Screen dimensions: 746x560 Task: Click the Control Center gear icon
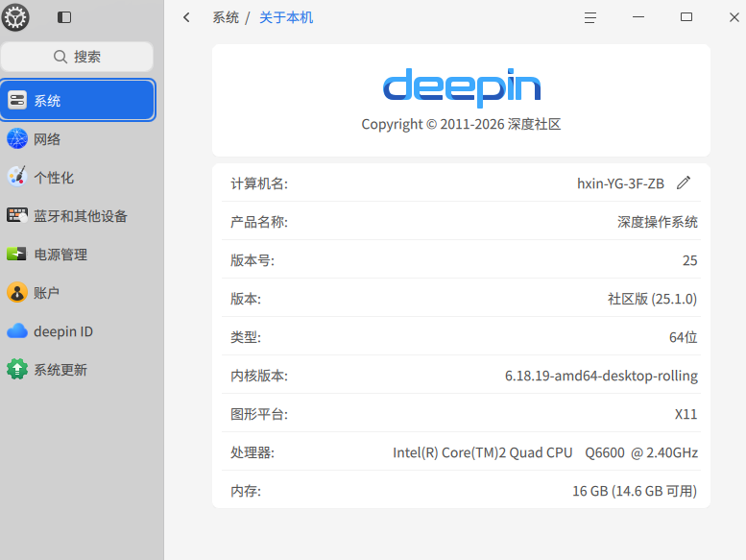(x=15, y=17)
